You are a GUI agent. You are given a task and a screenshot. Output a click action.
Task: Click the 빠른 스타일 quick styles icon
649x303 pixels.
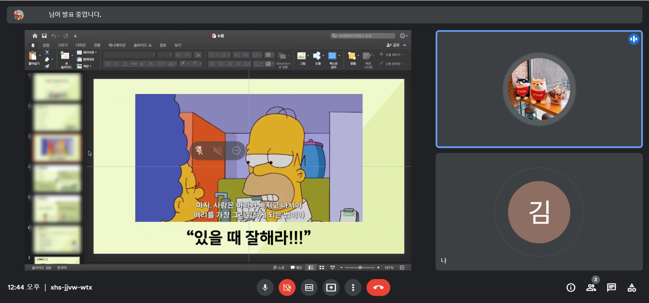[x=367, y=56]
